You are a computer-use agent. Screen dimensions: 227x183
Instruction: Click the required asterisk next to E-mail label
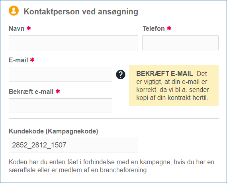click(x=32, y=60)
